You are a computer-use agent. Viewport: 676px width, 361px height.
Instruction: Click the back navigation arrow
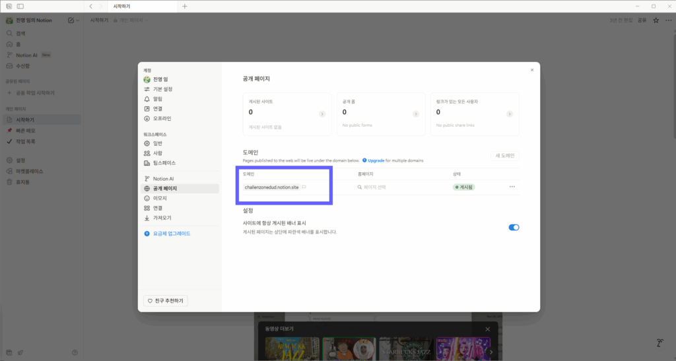click(x=90, y=7)
